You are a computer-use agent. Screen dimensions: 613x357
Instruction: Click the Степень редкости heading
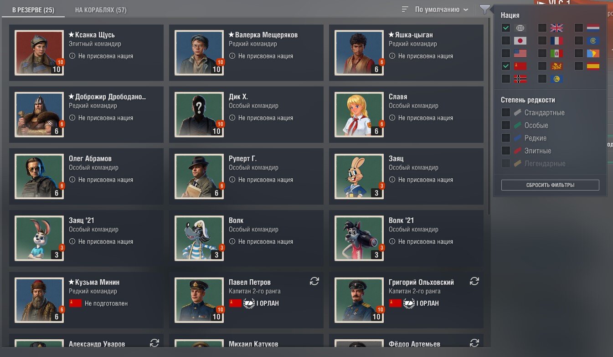click(x=528, y=100)
